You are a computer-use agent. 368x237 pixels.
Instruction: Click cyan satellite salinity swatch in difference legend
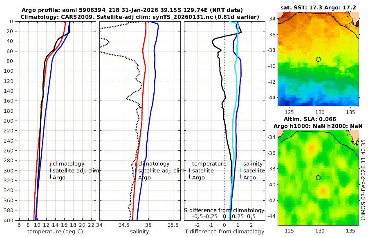point(241,171)
